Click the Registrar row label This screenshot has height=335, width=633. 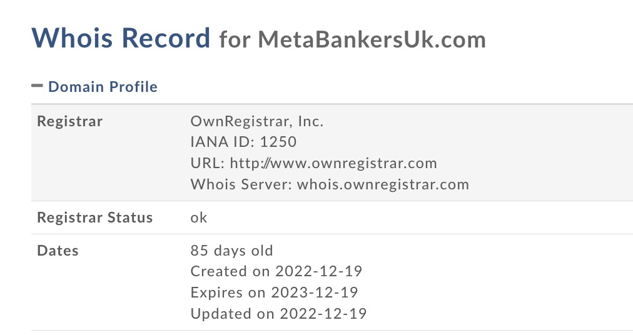(69, 121)
